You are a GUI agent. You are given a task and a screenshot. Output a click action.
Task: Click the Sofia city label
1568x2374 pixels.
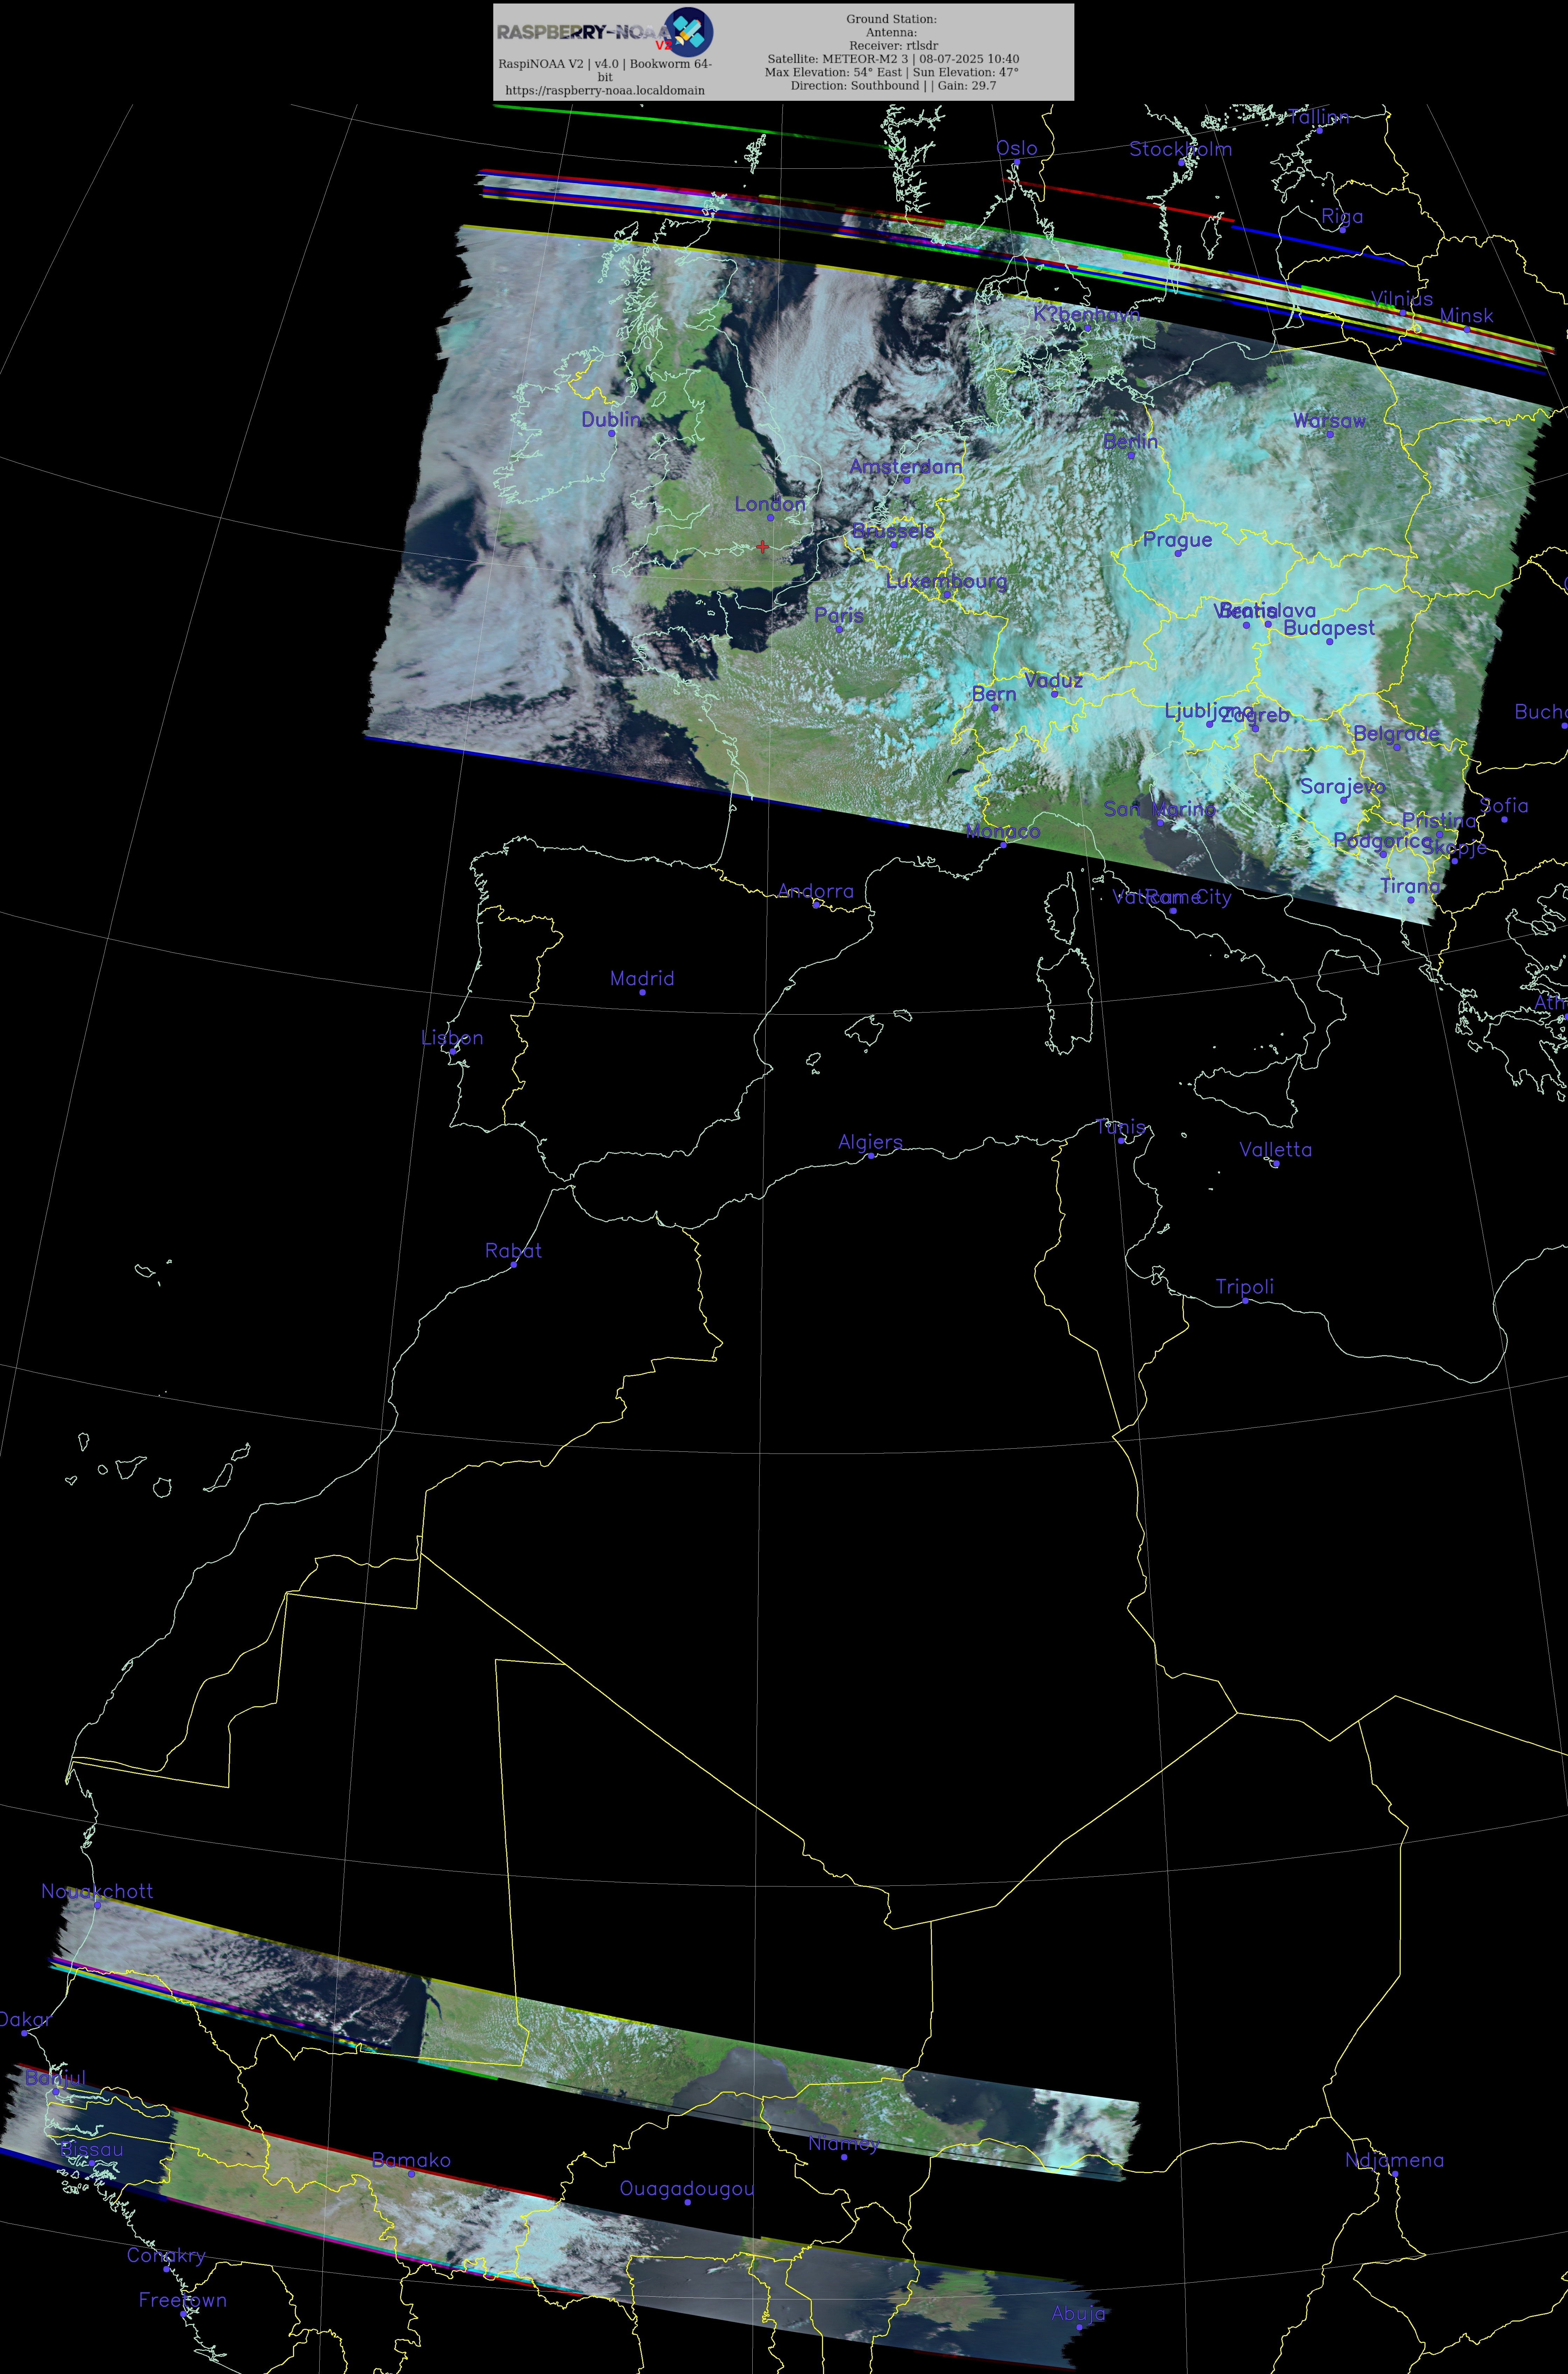(x=1504, y=806)
